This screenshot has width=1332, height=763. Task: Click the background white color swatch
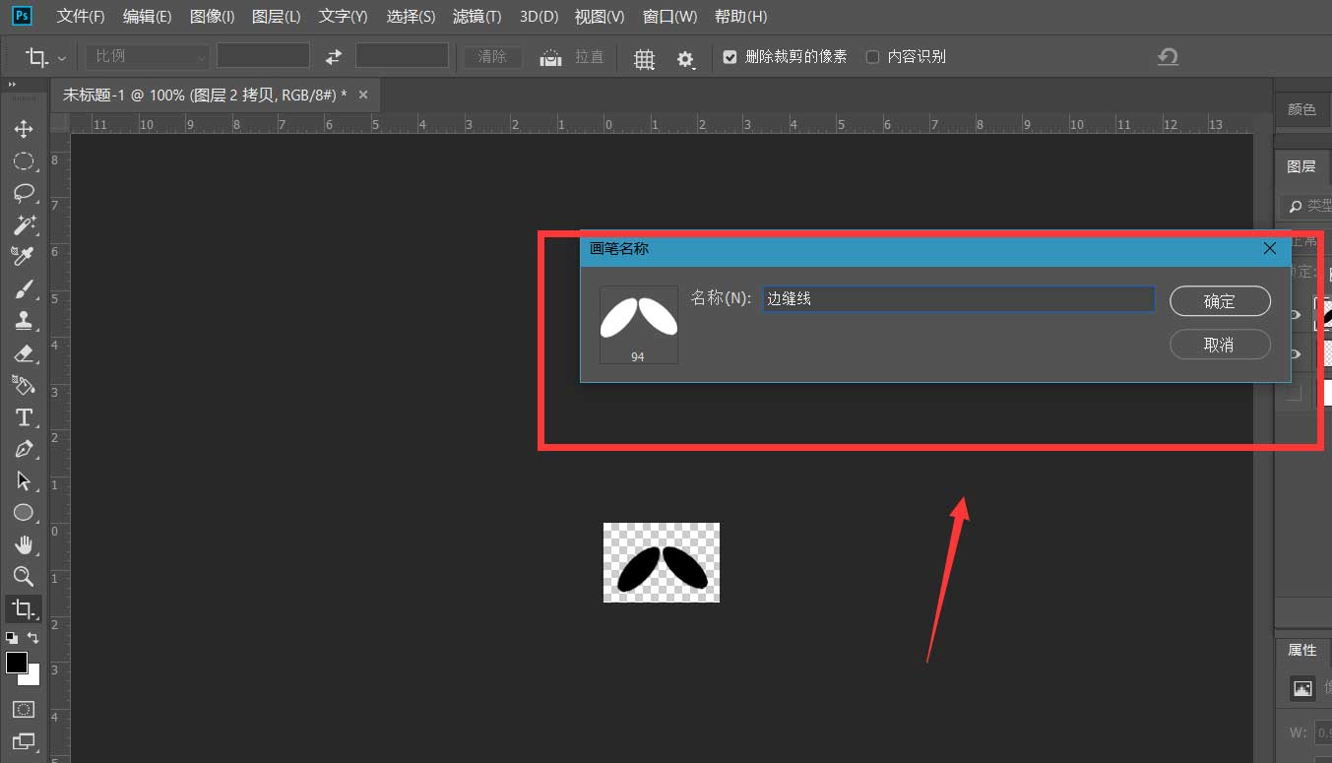point(33,678)
